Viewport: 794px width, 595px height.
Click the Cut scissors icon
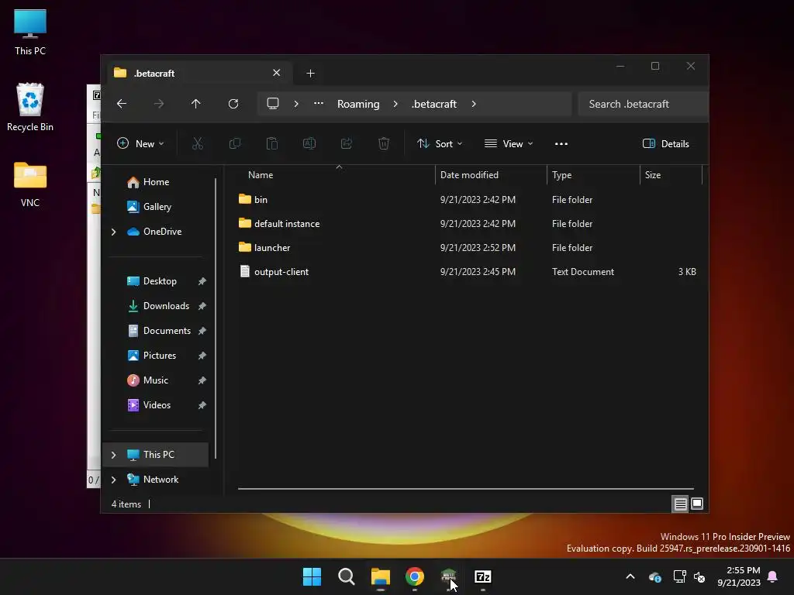tap(198, 143)
